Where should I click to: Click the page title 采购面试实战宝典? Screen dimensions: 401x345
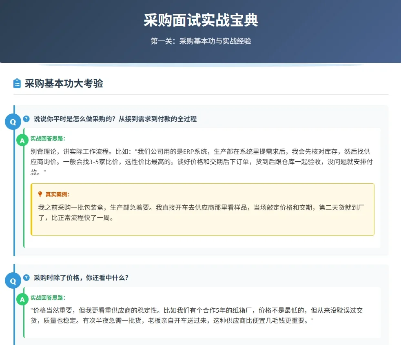tap(200, 18)
